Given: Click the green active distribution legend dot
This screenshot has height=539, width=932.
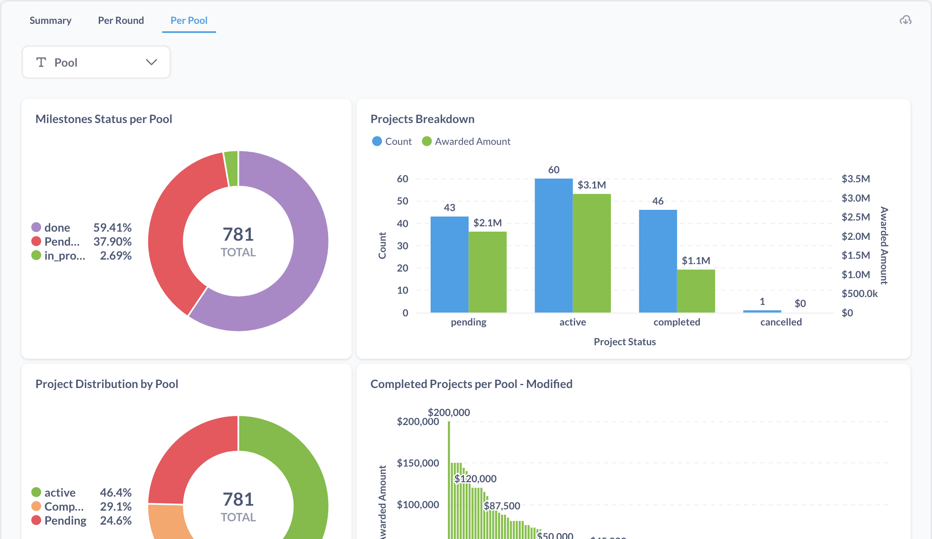Looking at the screenshot, I should tap(36, 492).
